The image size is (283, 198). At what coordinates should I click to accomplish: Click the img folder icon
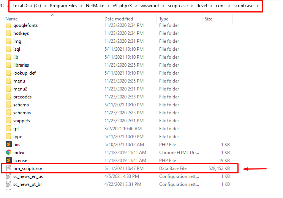[9, 41]
